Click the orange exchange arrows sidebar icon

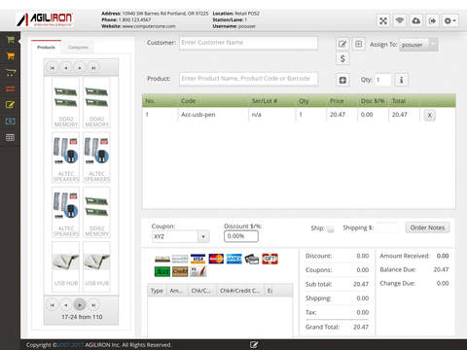pos(11,88)
